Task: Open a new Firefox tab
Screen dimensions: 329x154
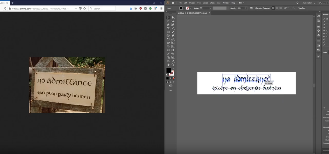Action: (13, 3)
